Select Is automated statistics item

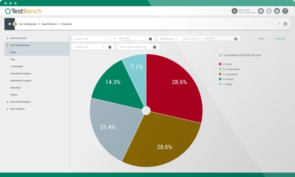click(17, 67)
